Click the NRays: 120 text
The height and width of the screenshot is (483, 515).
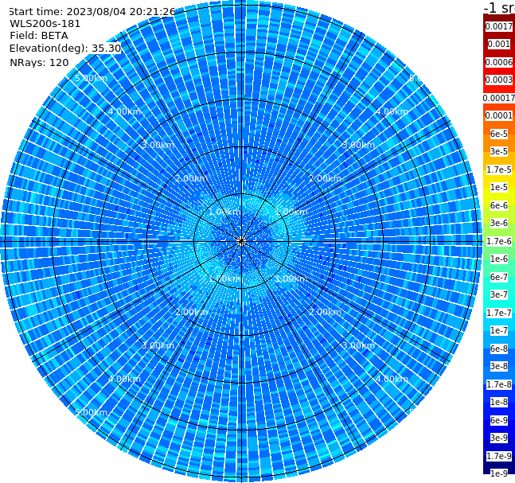[39, 62]
